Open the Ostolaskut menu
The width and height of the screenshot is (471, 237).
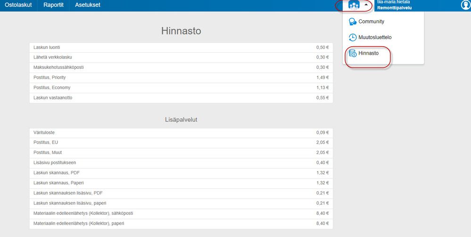18,5
